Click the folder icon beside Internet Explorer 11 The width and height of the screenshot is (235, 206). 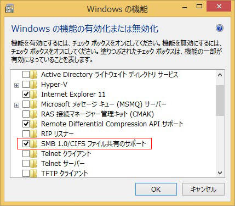click(x=34, y=94)
